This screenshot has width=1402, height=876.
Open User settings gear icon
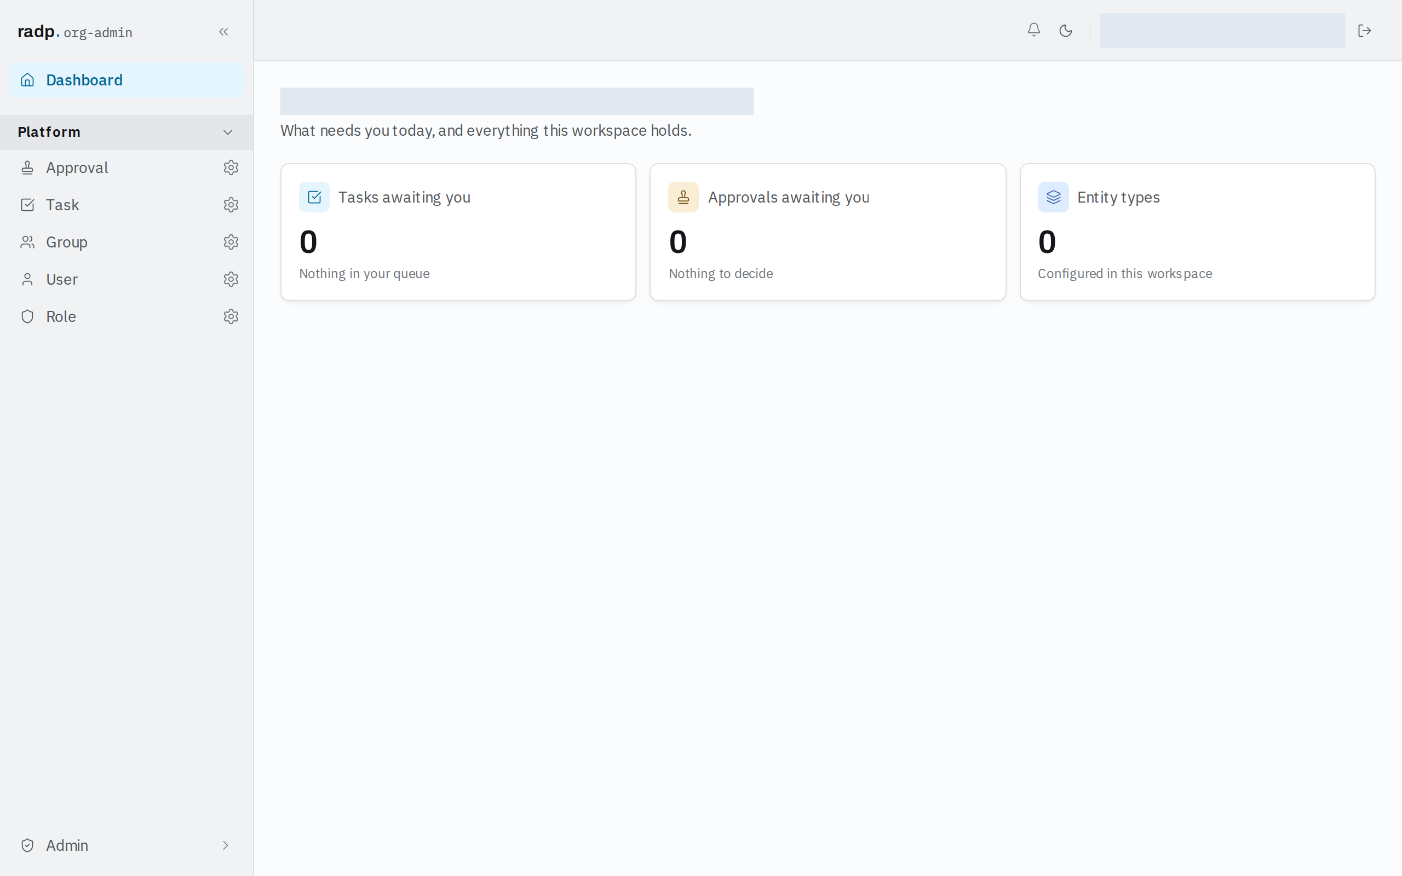[x=231, y=279]
